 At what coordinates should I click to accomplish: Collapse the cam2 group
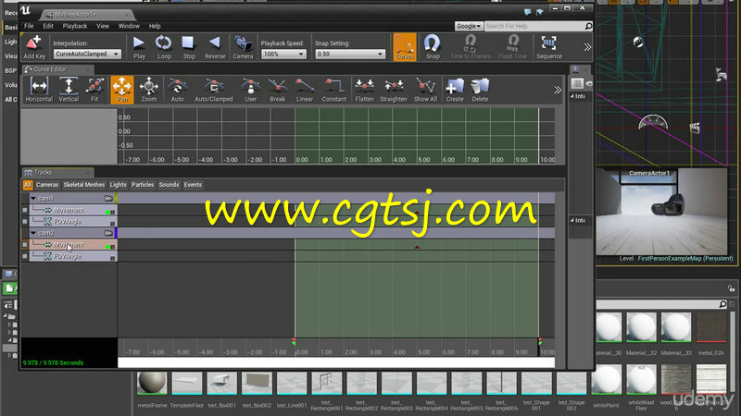(33, 233)
